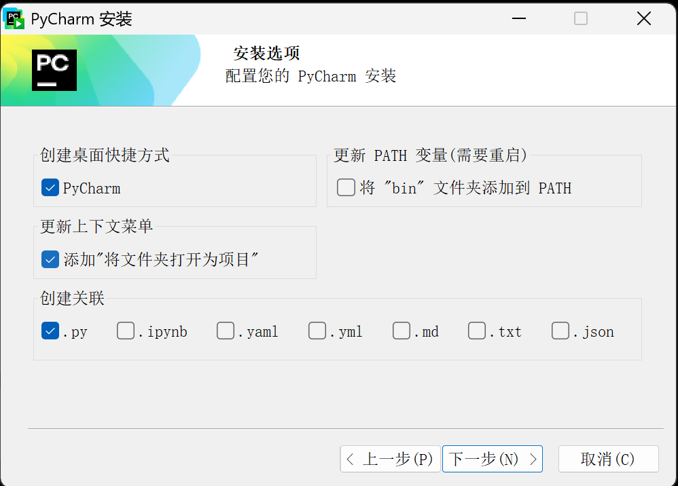This screenshot has width=678, height=486.
Task: Enable the .json file association
Action: (560, 331)
